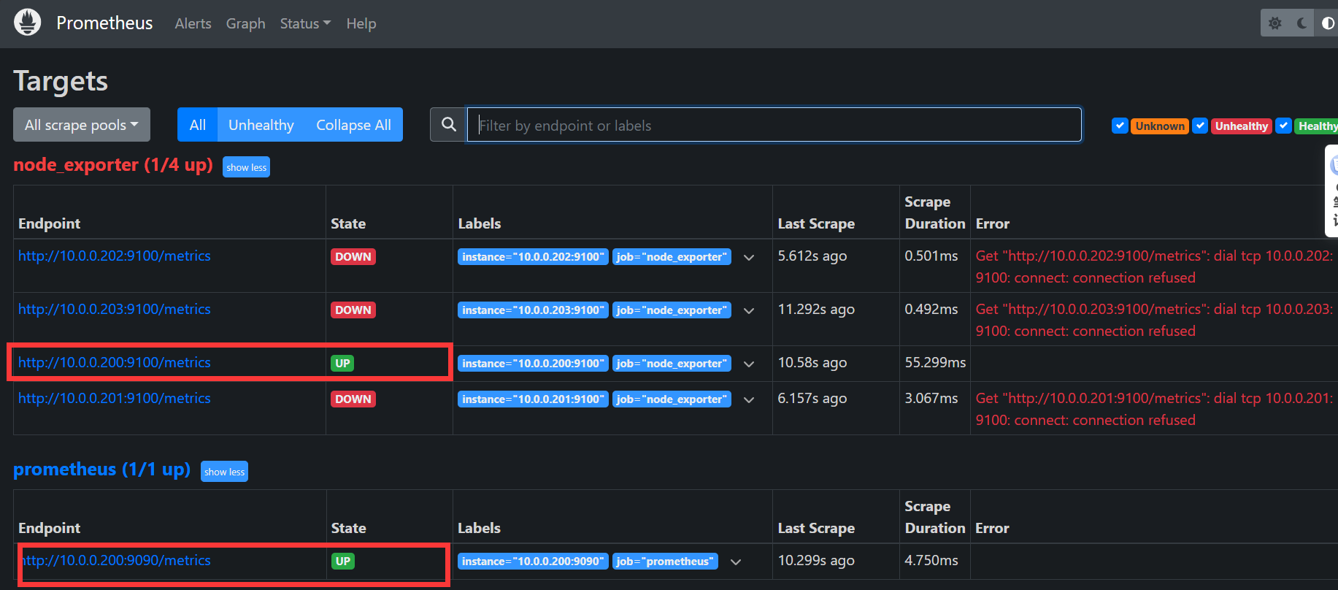Open http://10.0.0.200:9100/metrics endpoint link
The height and width of the screenshot is (590, 1338).
[x=115, y=362]
